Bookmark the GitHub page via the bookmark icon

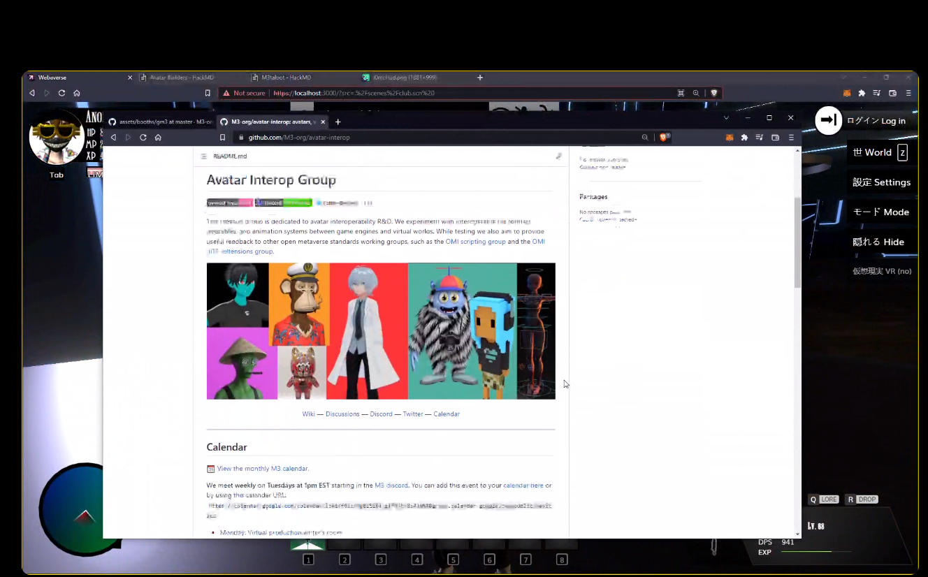pyautogui.click(x=222, y=137)
